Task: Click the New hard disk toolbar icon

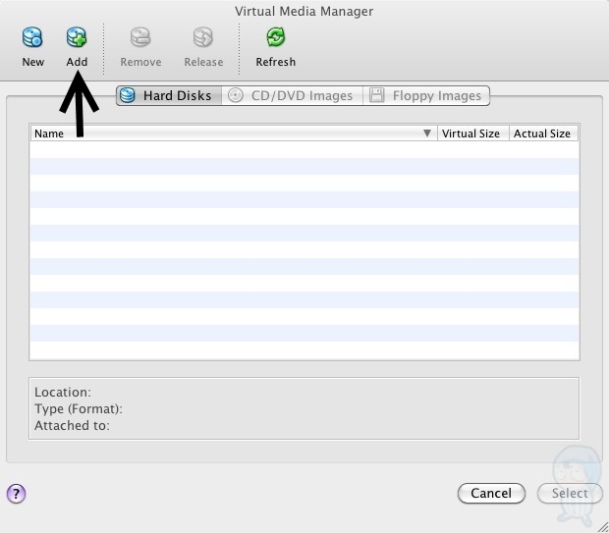Action: (32, 39)
